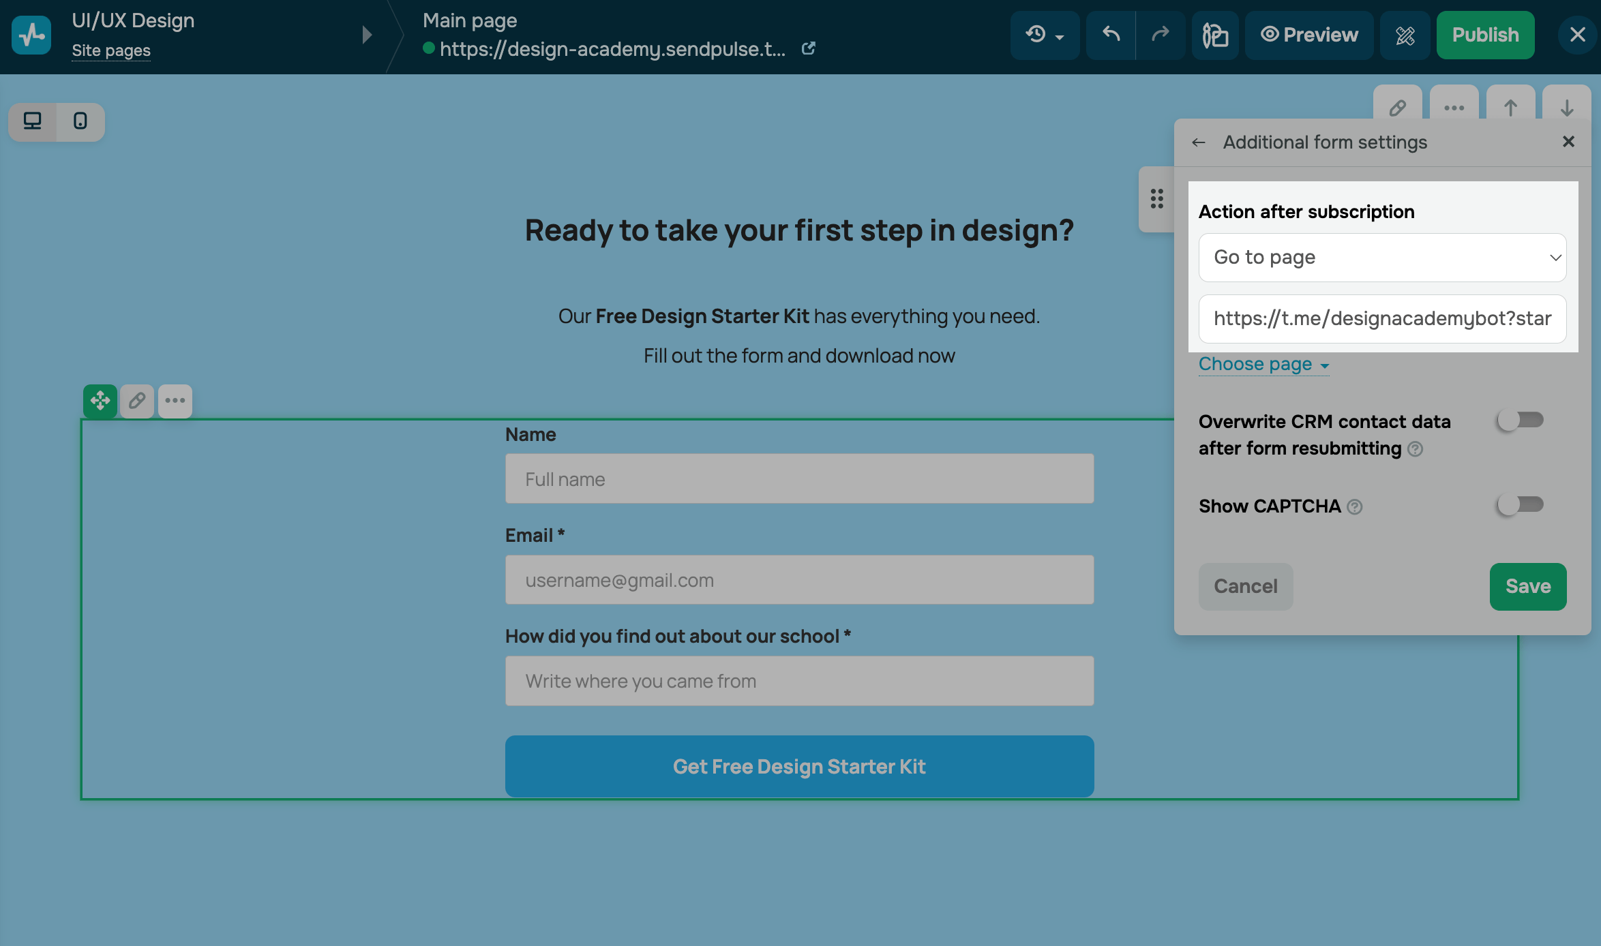Viewport: 1601px width, 946px height.
Task: Open the Choose page dropdown link
Action: coord(1263,365)
